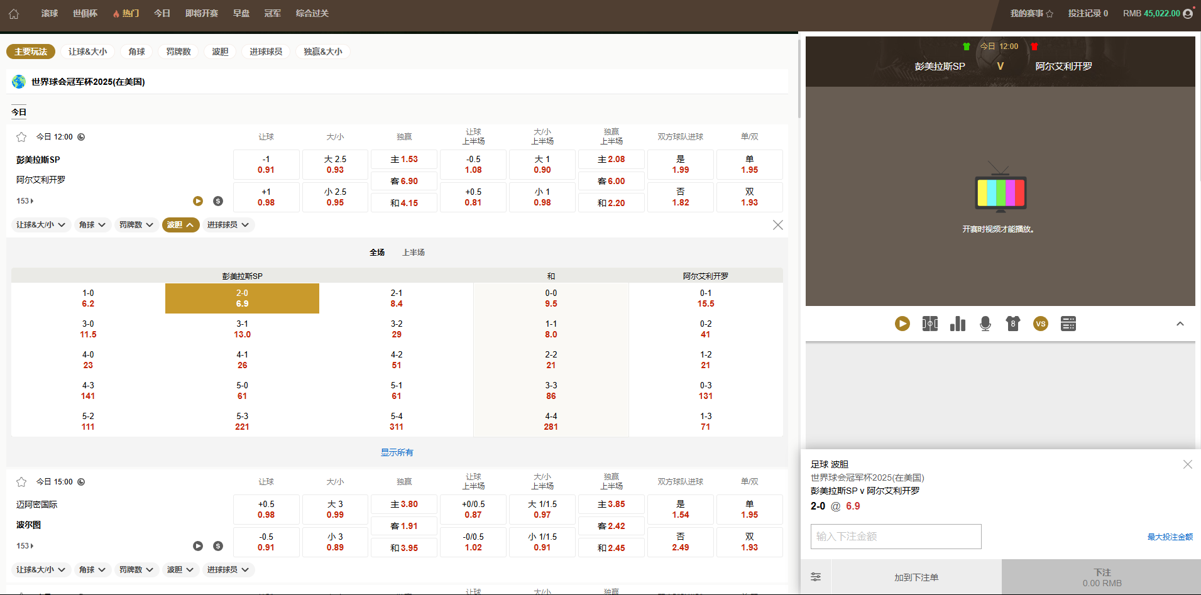
Task: Open the pitch field view icon
Action: (x=930, y=324)
